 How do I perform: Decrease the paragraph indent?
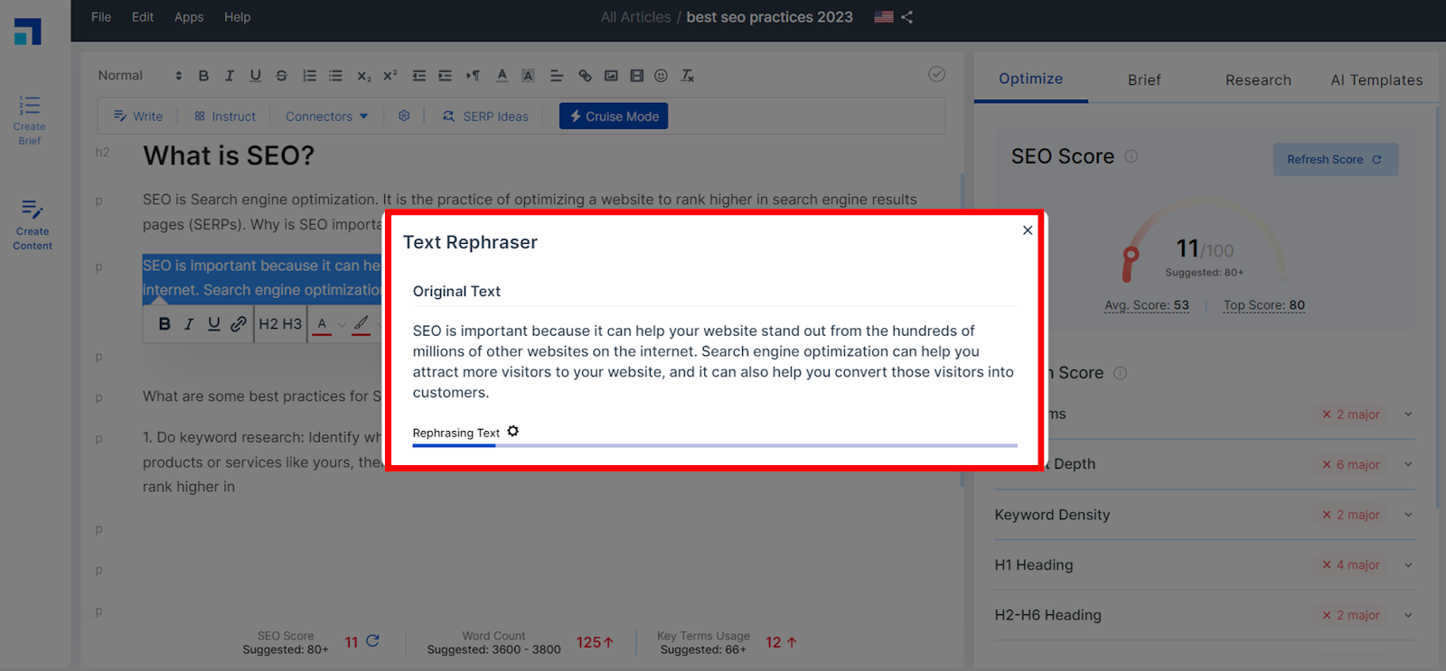(x=418, y=76)
